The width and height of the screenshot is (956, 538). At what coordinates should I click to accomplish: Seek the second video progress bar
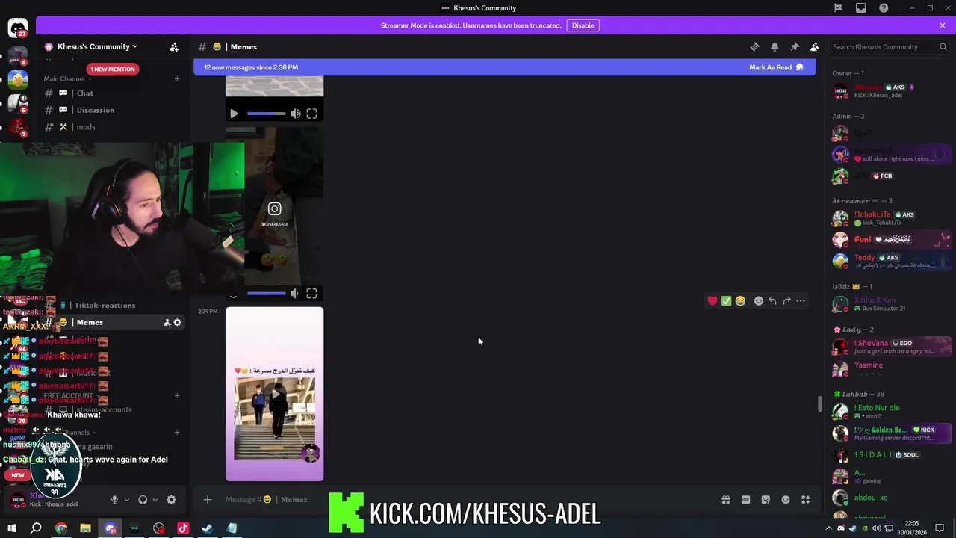267,294
